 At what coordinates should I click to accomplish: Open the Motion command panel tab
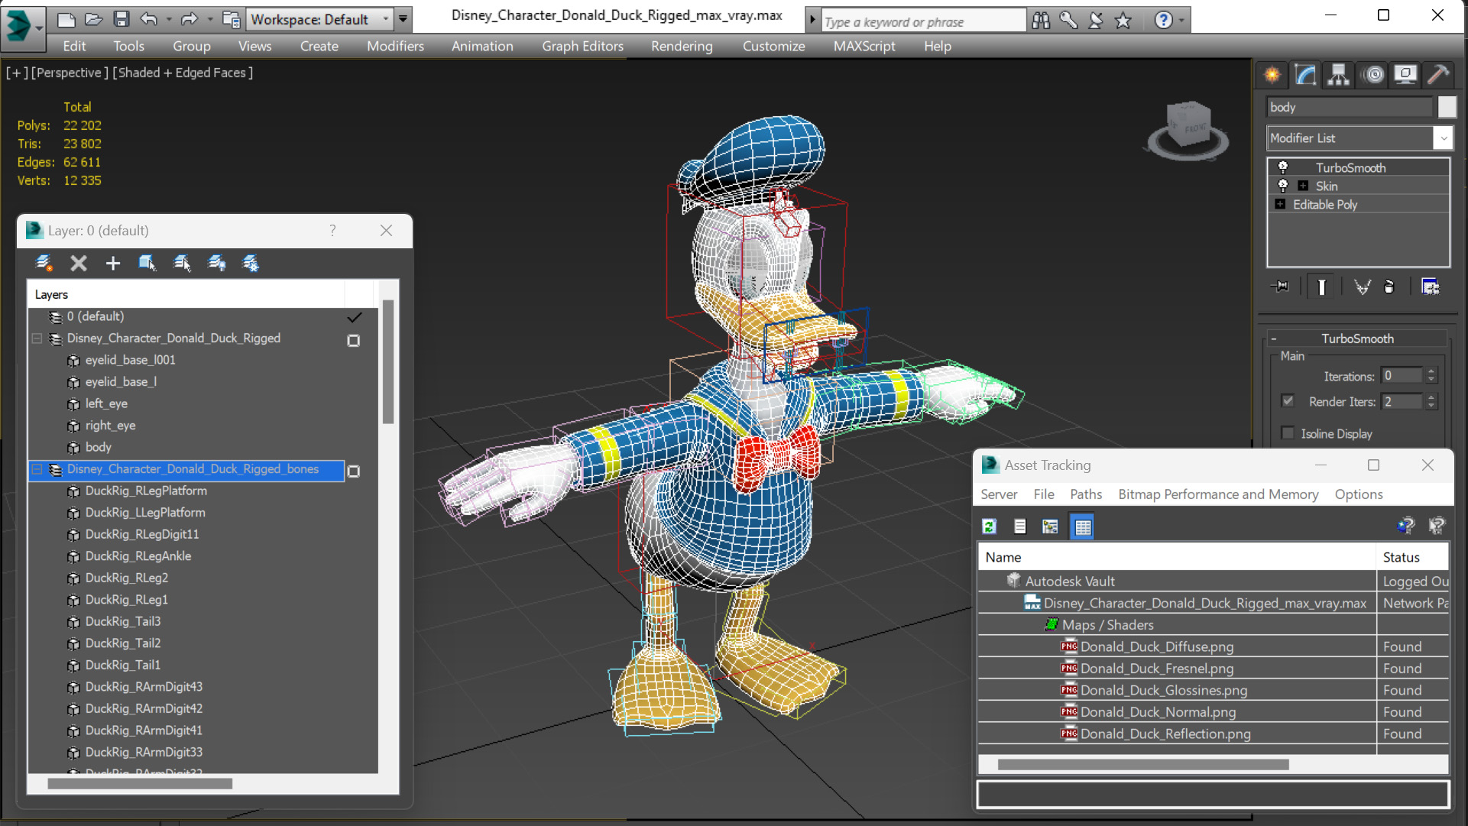pyautogui.click(x=1374, y=74)
